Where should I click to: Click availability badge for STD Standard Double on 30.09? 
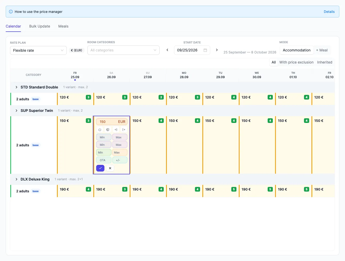(x=270, y=97)
